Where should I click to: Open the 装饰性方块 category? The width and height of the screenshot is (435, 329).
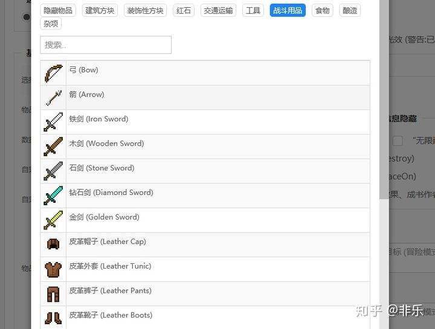click(145, 10)
